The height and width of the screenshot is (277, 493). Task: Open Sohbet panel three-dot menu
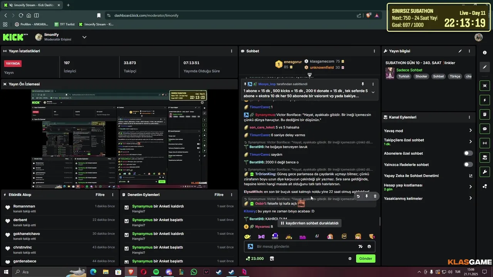pyautogui.click(x=374, y=51)
